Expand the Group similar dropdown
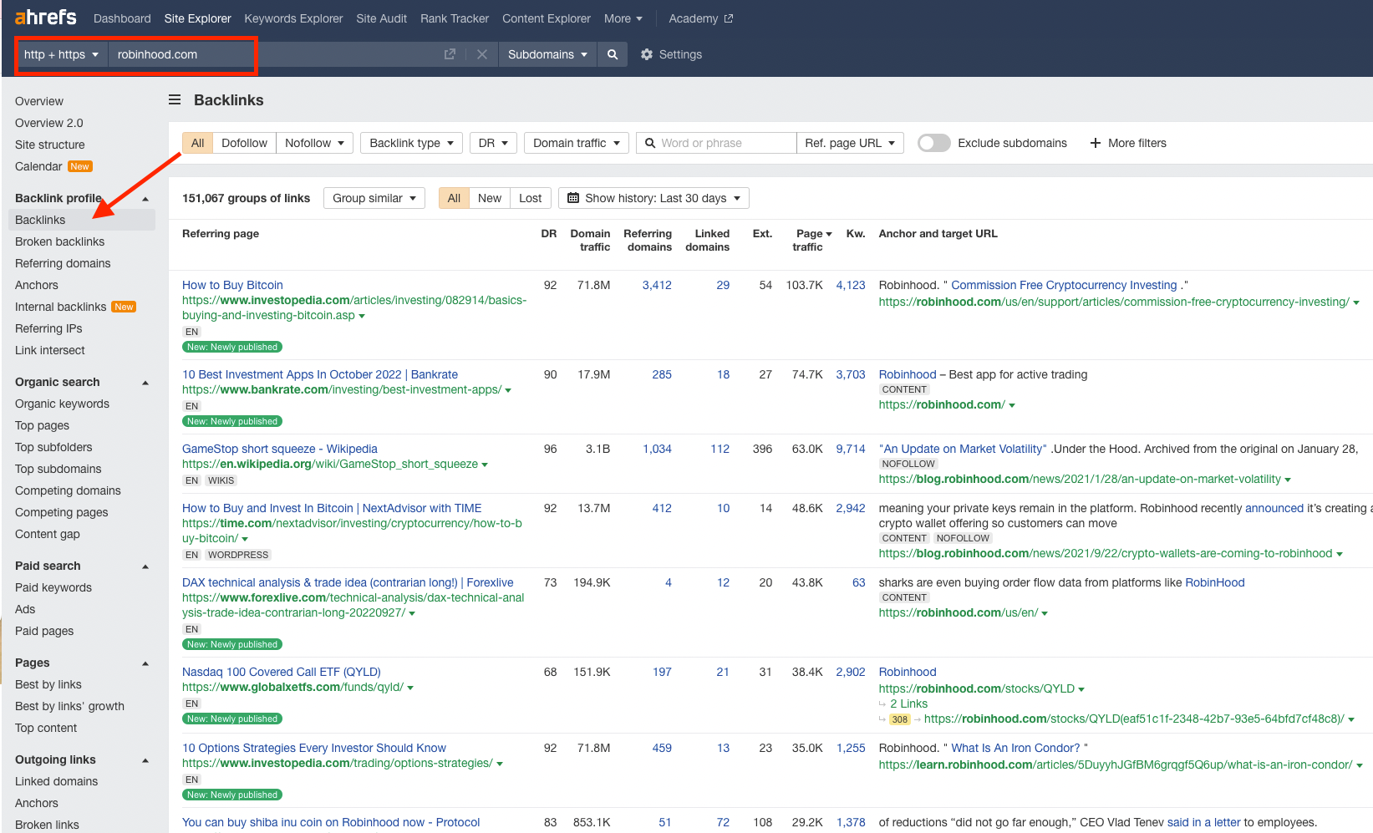The image size is (1373, 833). [374, 198]
